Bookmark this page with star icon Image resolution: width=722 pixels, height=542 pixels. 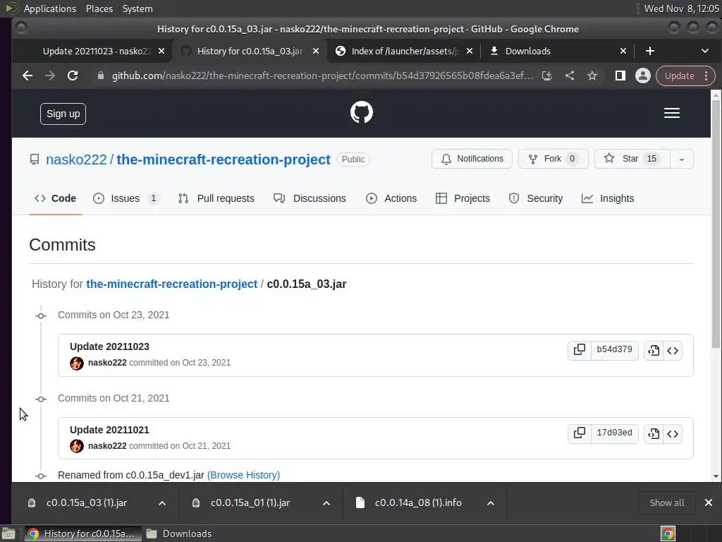tap(592, 76)
